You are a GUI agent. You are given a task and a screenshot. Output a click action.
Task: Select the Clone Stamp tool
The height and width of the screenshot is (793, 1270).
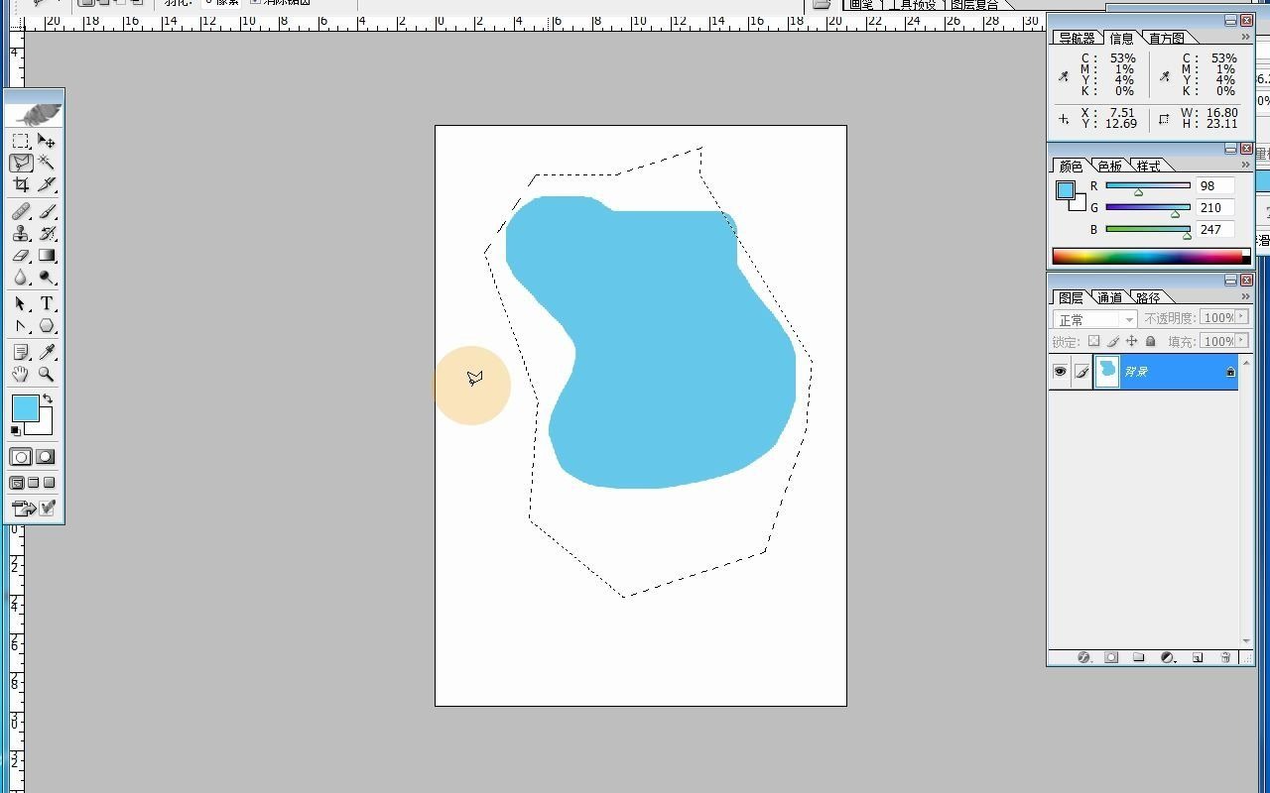tap(21, 233)
